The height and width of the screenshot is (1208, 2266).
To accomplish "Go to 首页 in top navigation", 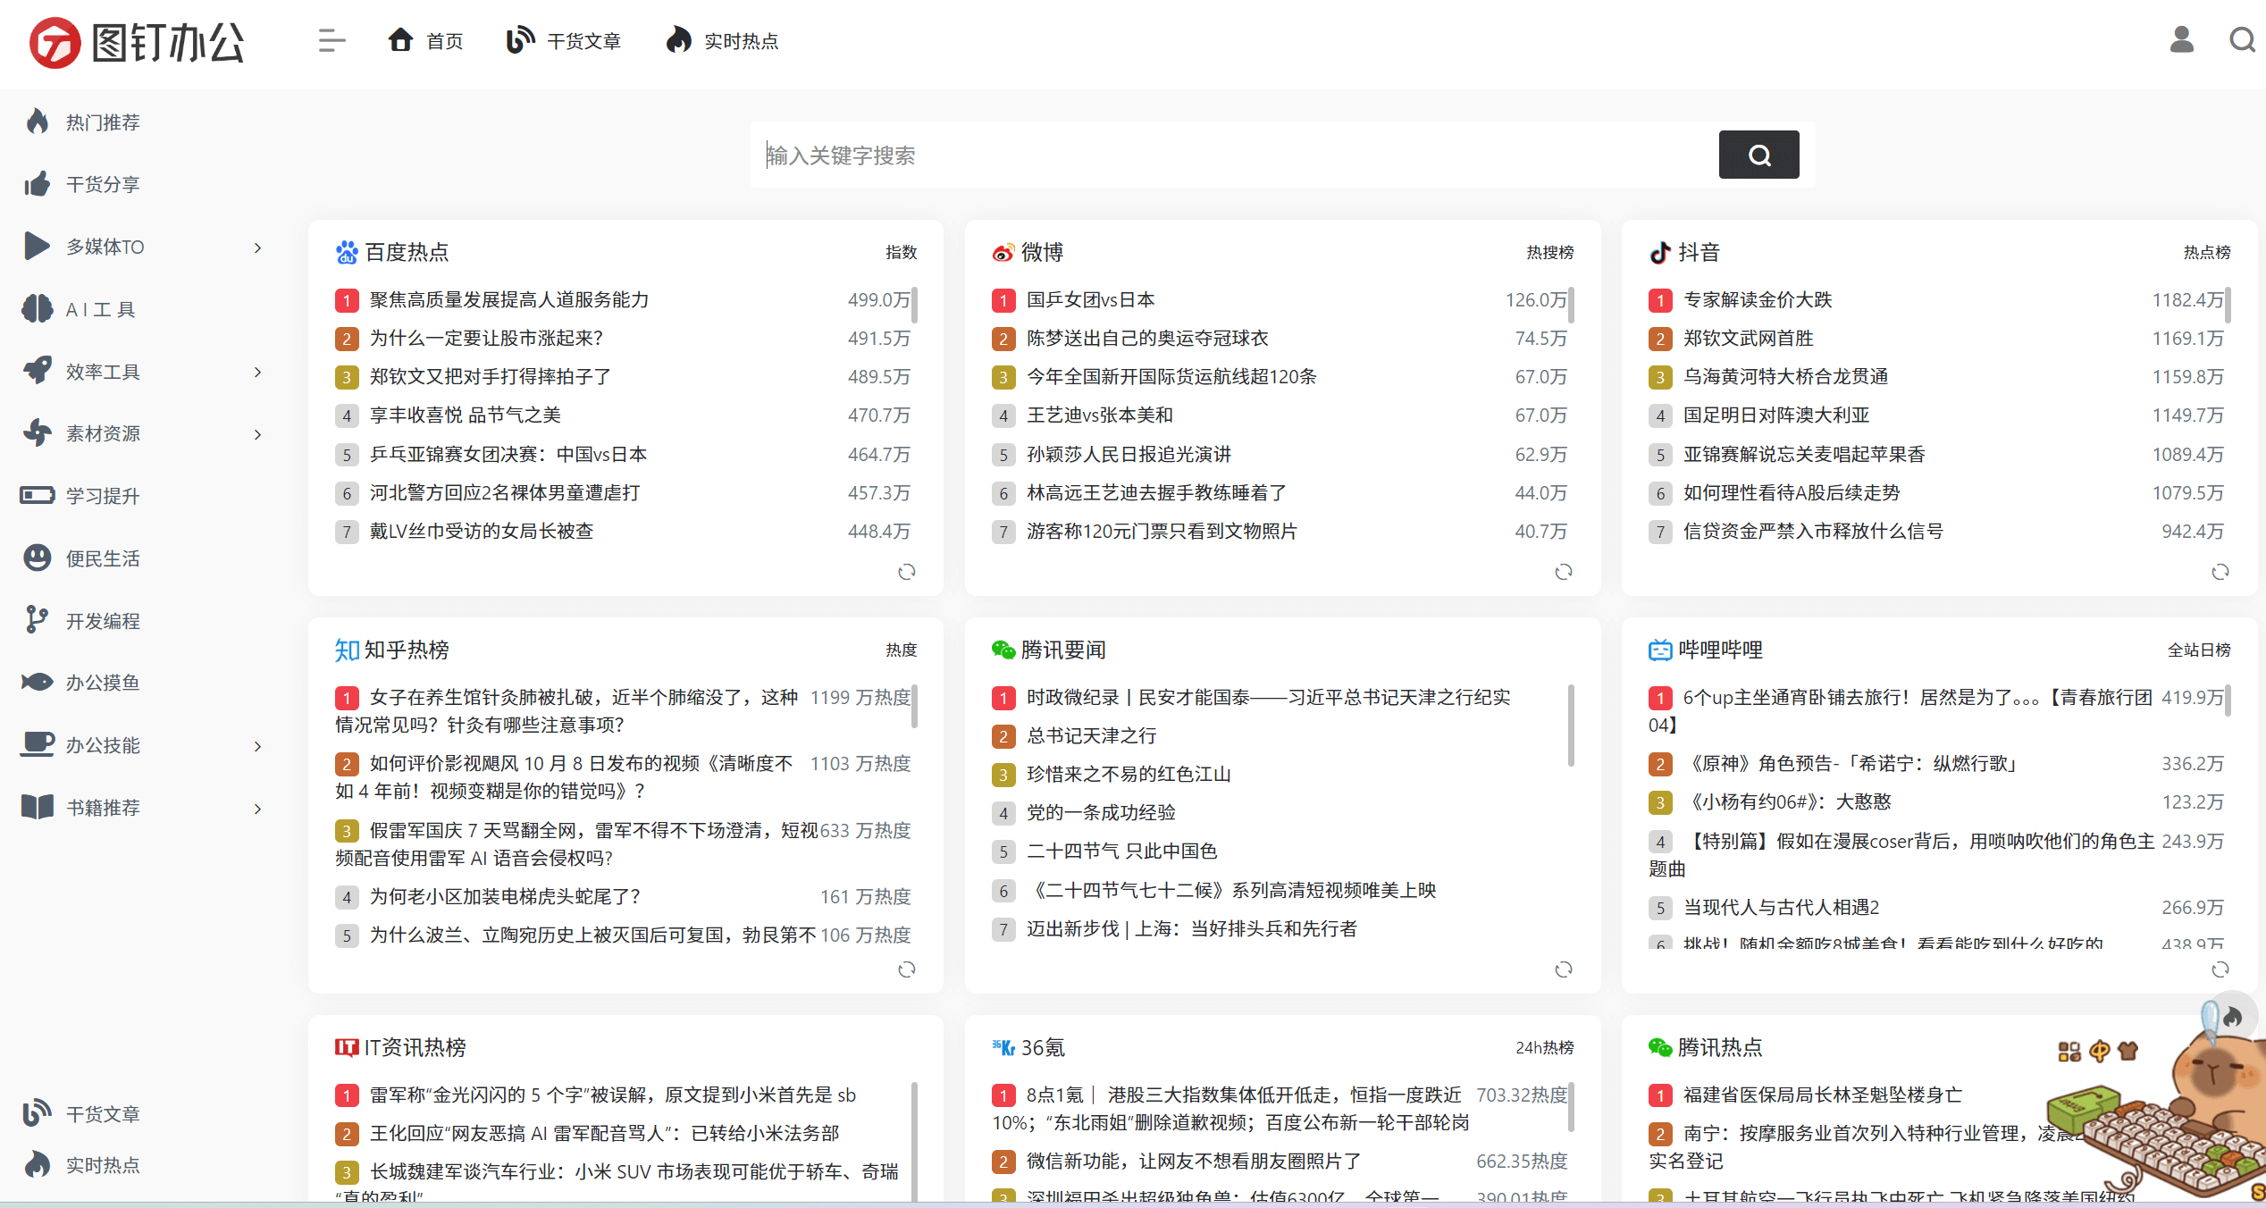I will [425, 41].
